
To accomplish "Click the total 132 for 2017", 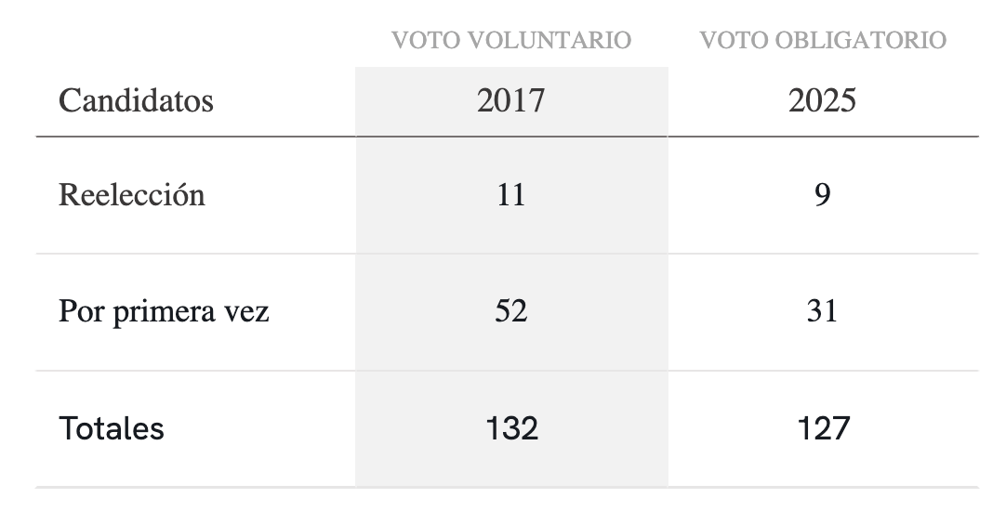I will coord(511,428).
